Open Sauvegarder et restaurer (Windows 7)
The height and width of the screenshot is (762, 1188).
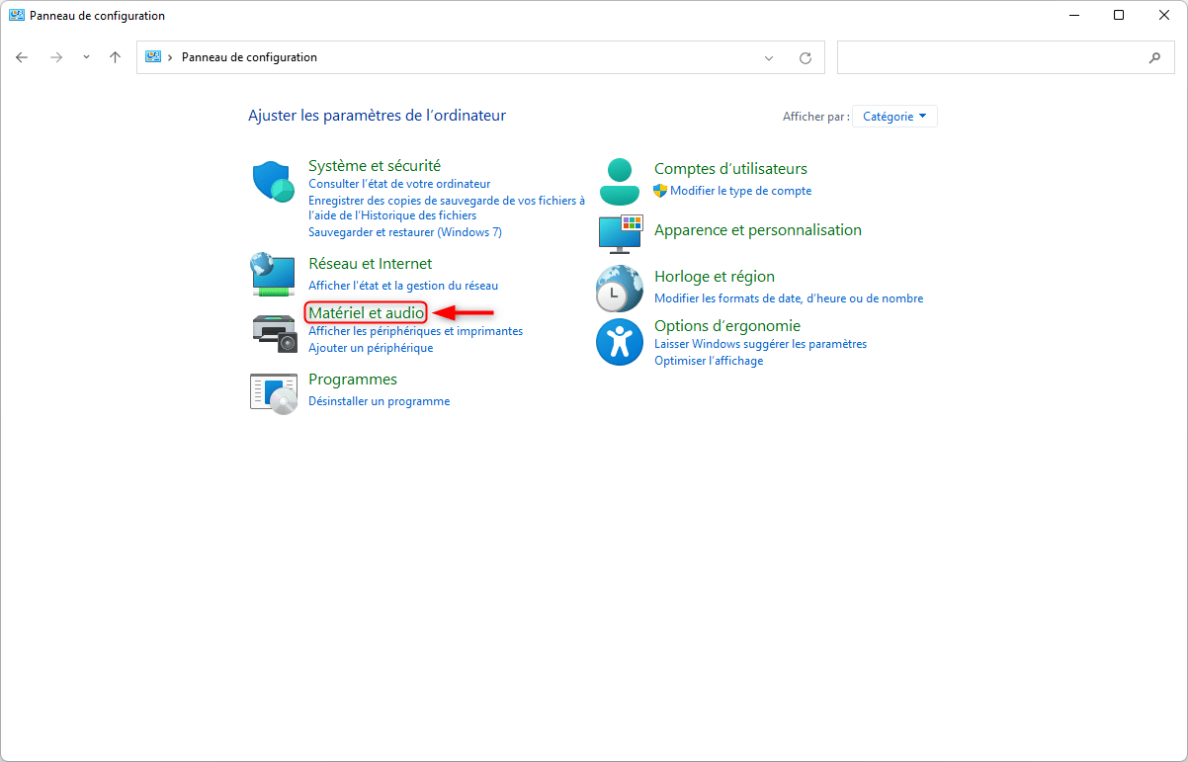tap(405, 232)
